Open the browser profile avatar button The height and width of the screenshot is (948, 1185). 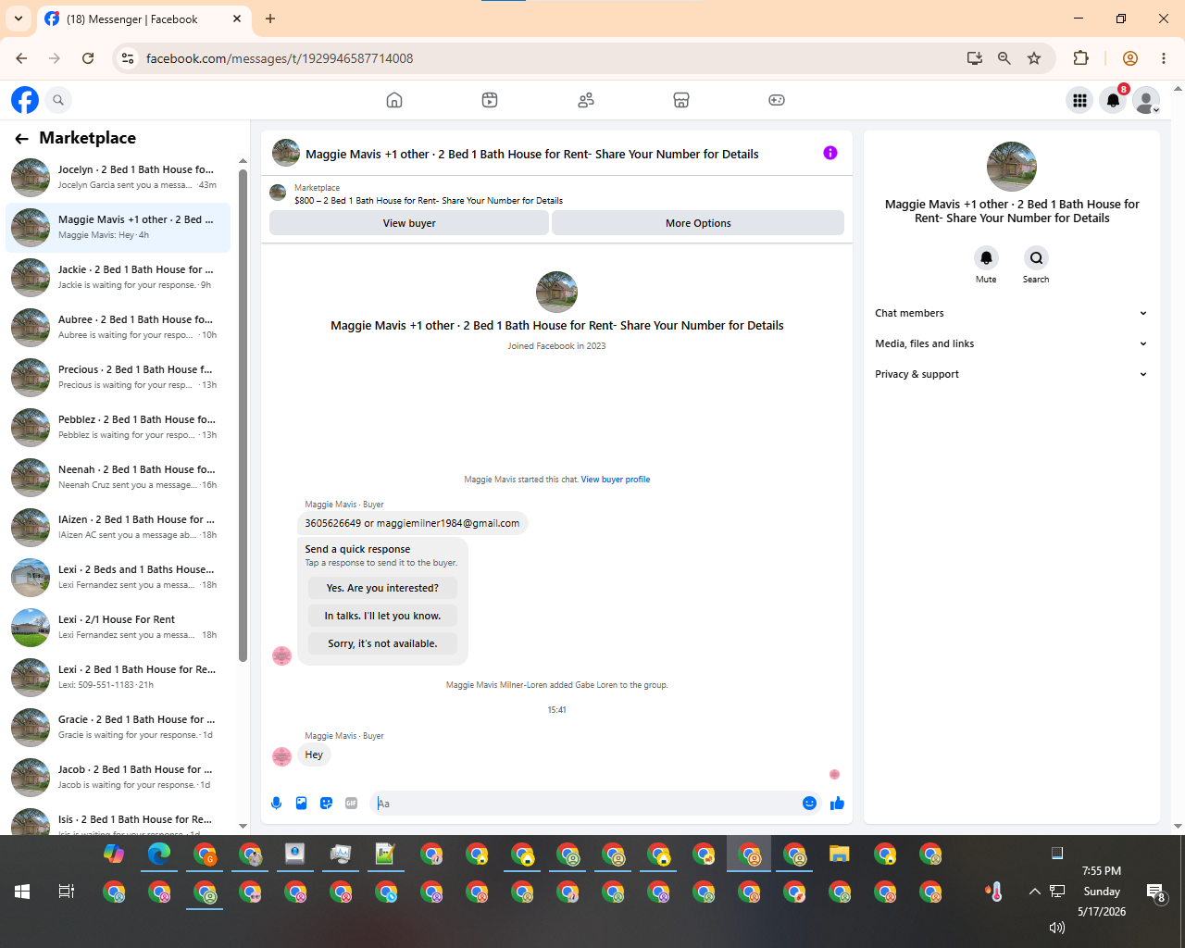click(x=1130, y=58)
